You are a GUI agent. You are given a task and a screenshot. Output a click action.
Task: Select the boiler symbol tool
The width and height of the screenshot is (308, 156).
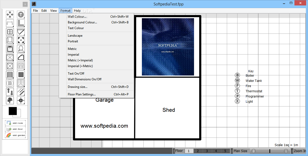pos(10,83)
